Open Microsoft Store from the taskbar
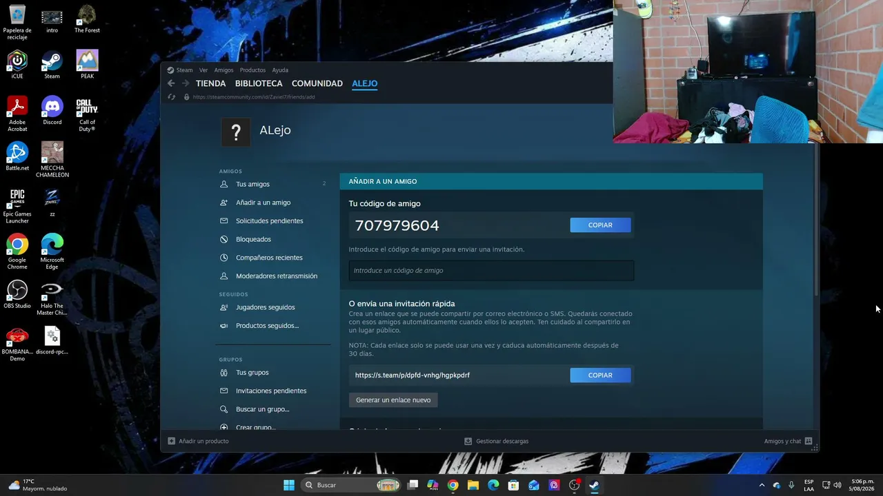 [513, 485]
